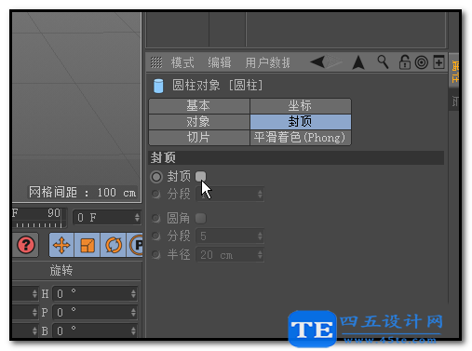Click the 半径 20 cm field
Image resolution: width=472 pixels, height=351 pixels.
point(230,255)
